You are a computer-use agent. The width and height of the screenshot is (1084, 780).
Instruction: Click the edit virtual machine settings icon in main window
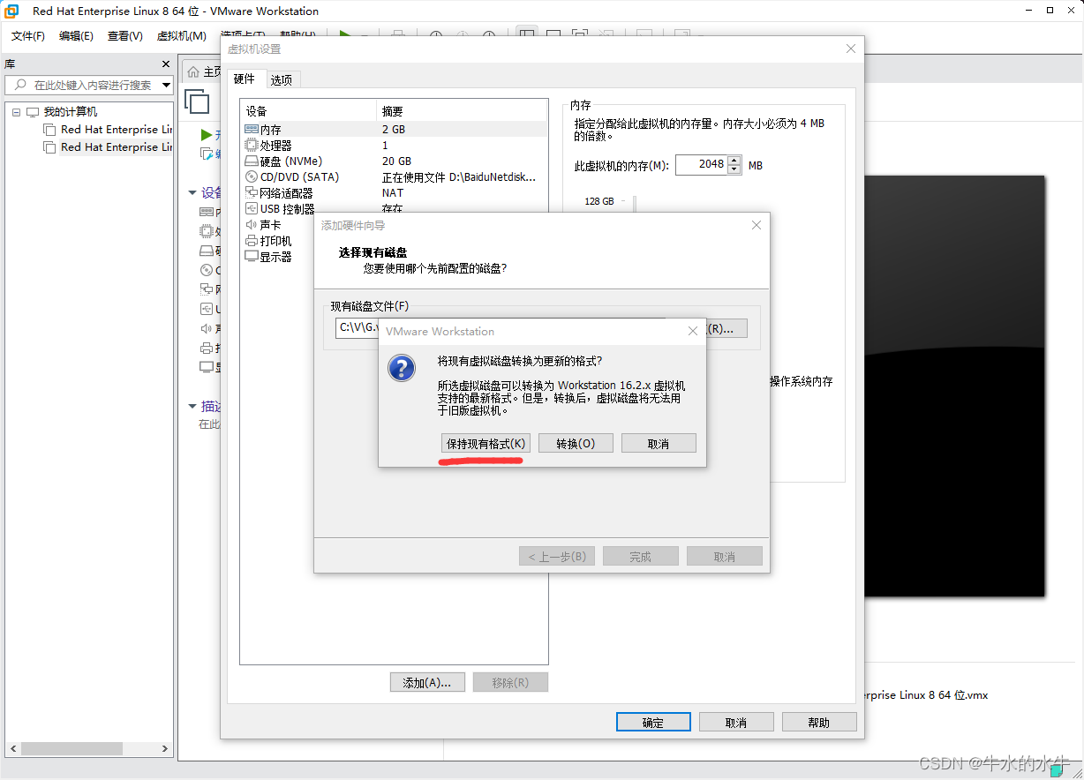coord(207,154)
